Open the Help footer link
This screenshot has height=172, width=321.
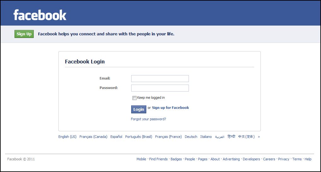pos(308,159)
